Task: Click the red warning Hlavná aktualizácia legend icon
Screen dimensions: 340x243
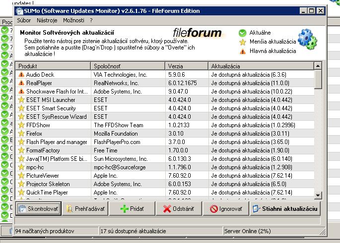Action: (242, 50)
